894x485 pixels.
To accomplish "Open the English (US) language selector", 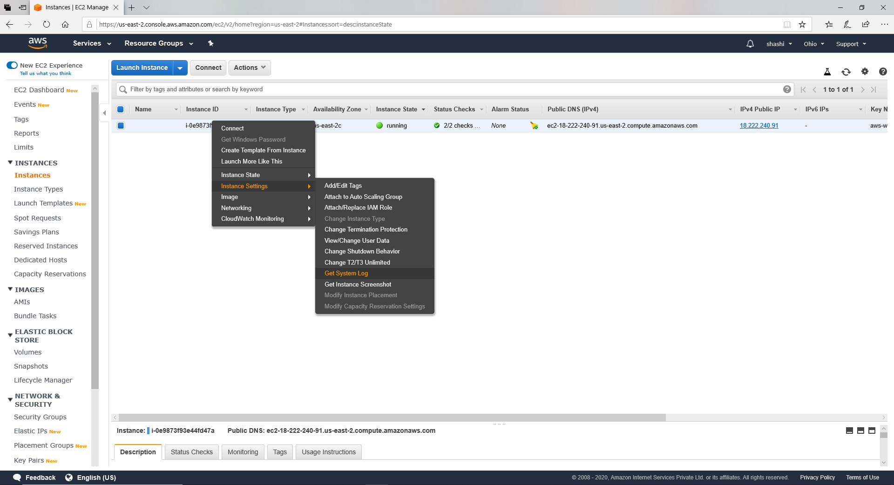I will tap(91, 478).
